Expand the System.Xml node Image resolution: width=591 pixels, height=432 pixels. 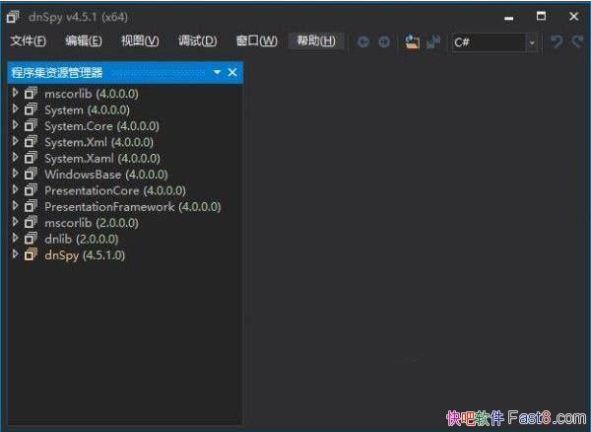tap(15, 141)
